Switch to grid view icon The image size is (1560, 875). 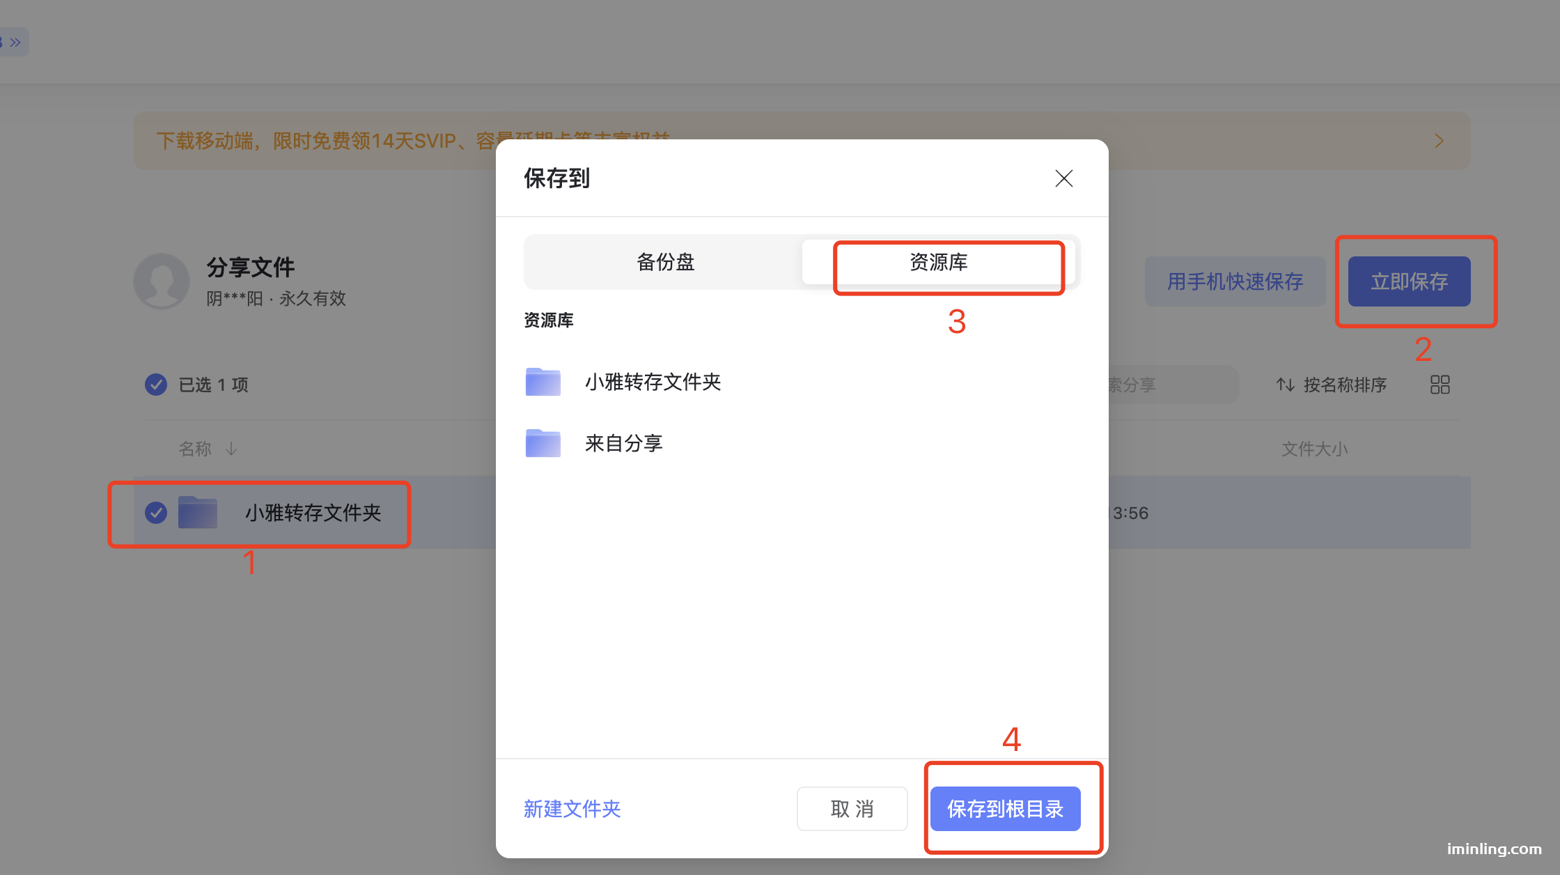1440,385
